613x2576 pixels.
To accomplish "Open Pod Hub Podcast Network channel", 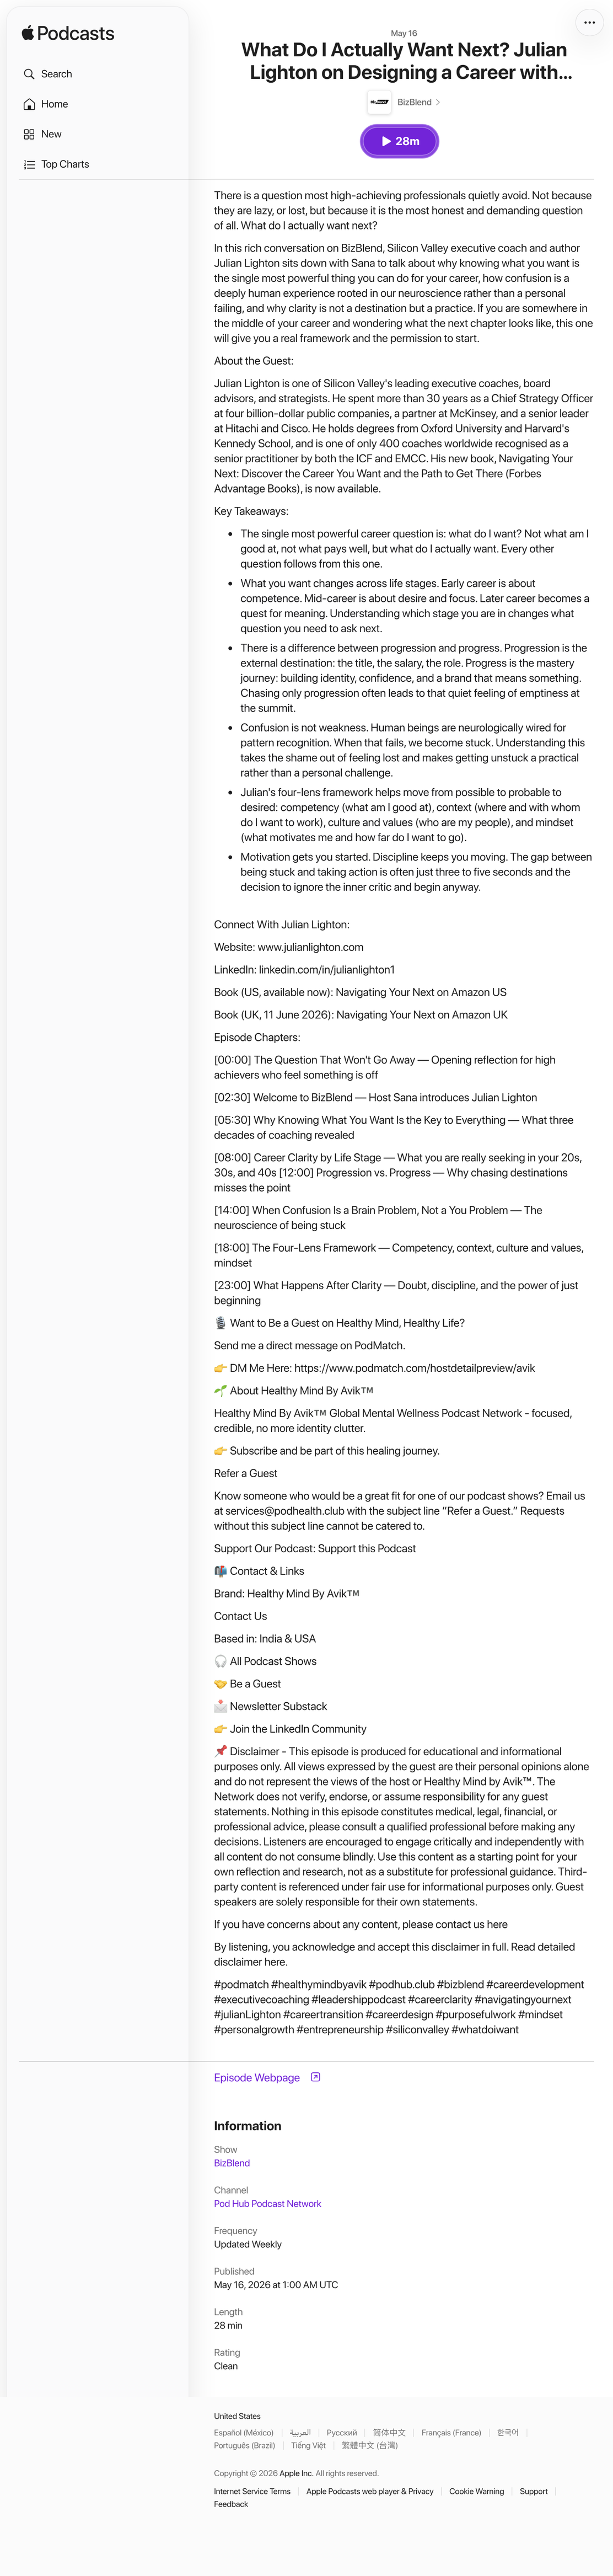I will [x=268, y=2203].
